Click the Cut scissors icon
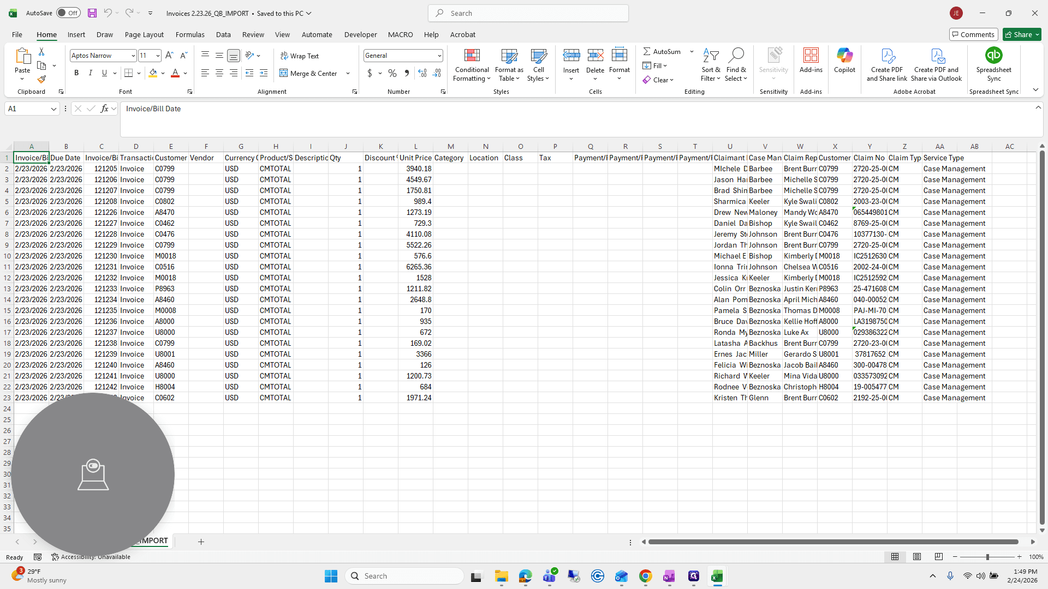This screenshot has height=589, width=1048. (41, 51)
